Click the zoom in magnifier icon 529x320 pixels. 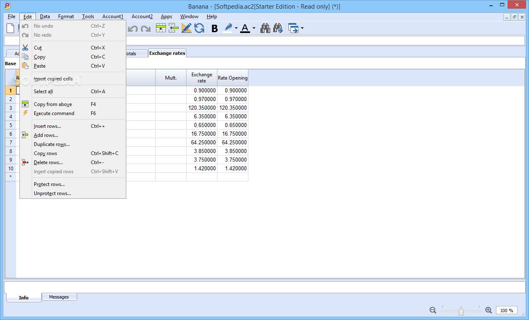click(x=489, y=310)
